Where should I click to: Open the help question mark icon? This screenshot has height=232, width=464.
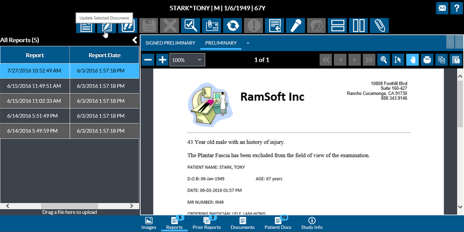click(x=456, y=8)
